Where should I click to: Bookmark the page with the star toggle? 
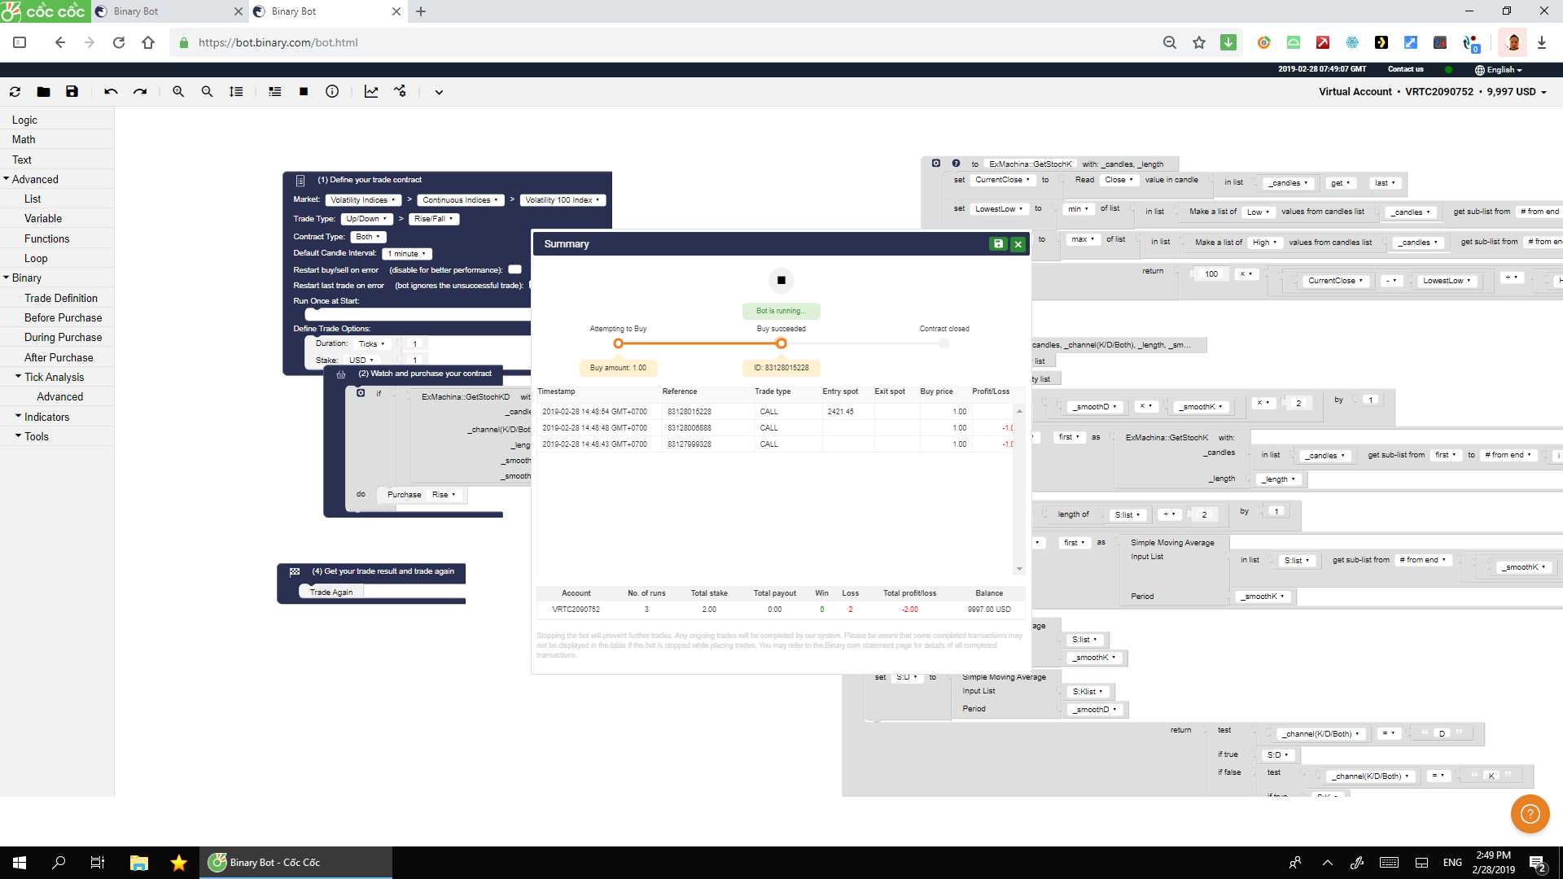click(x=1199, y=42)
